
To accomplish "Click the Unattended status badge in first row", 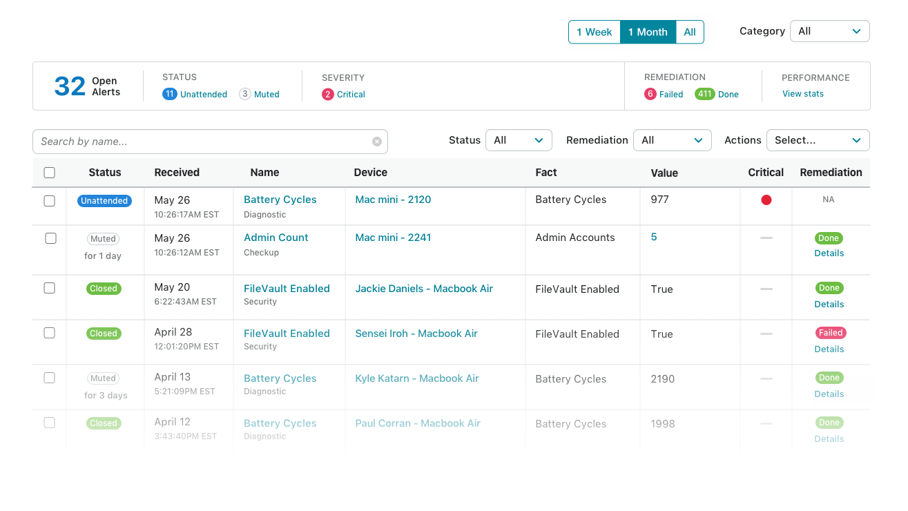I will (104, 201).
